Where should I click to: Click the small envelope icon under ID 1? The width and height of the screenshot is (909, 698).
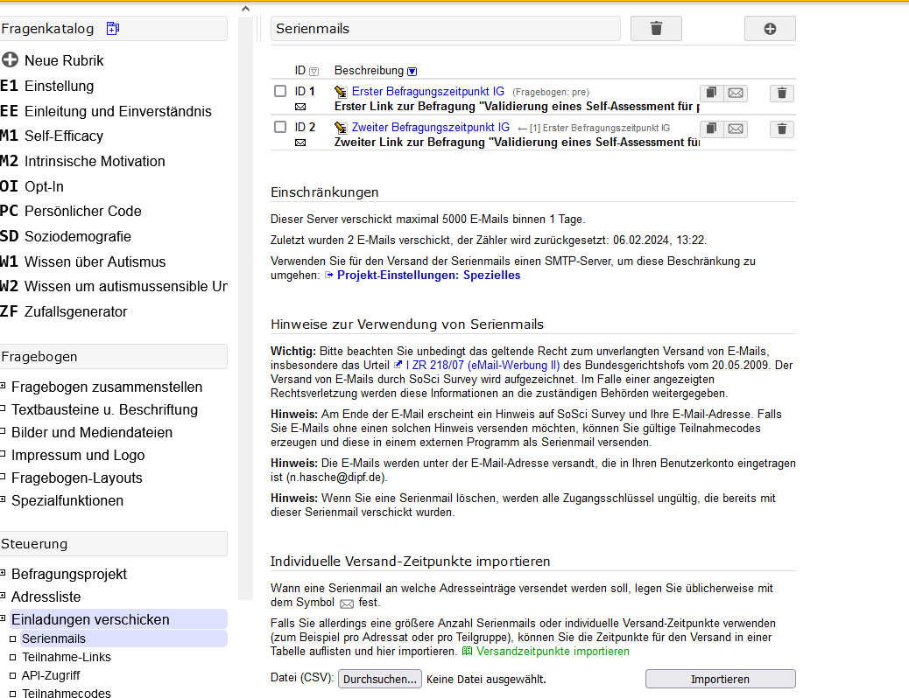pos(300,107)
